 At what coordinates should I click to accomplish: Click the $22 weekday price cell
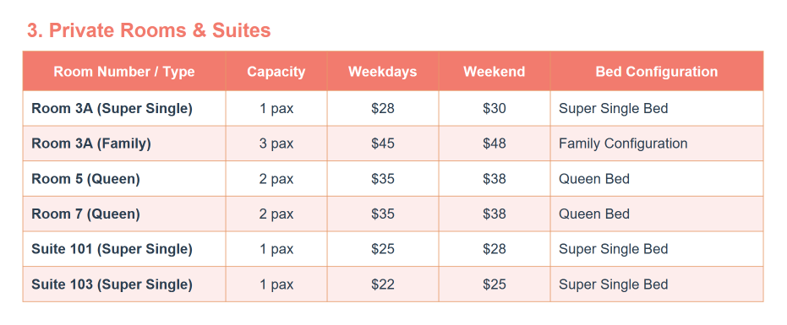tap(382, 284)
